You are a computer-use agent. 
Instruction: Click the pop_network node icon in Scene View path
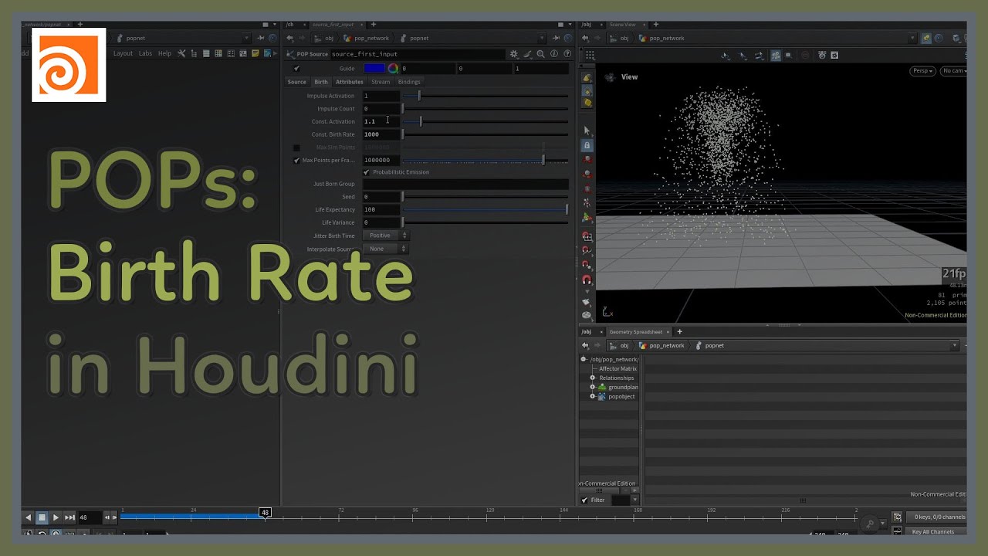click(643, 38)
